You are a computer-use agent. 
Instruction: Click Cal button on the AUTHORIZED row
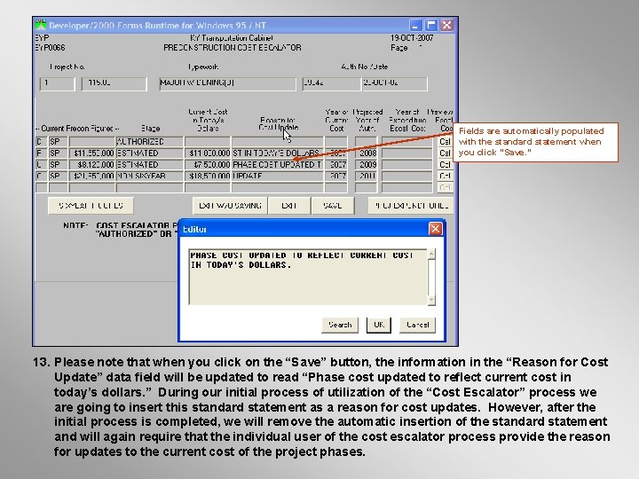(445, 141)
